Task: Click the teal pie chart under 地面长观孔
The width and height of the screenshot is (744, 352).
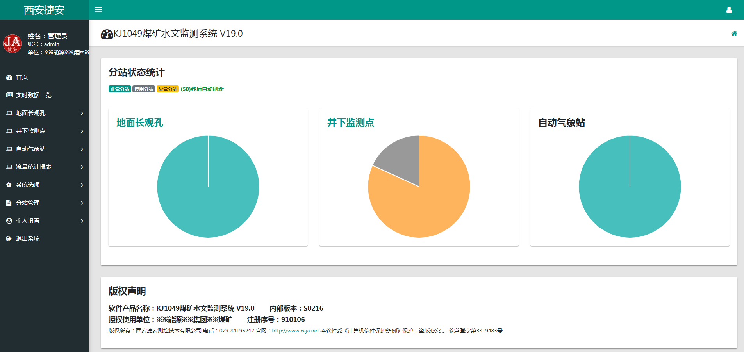Action: 208,187
